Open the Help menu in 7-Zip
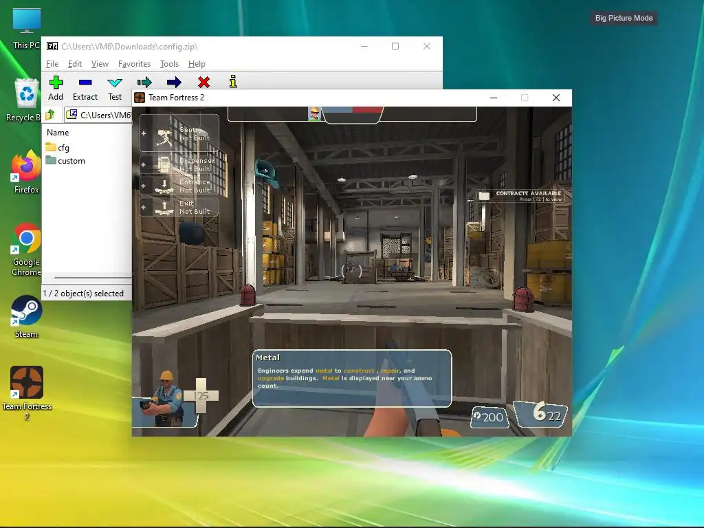This screenshot has width=704, height=528. click(x=197, y=64)
